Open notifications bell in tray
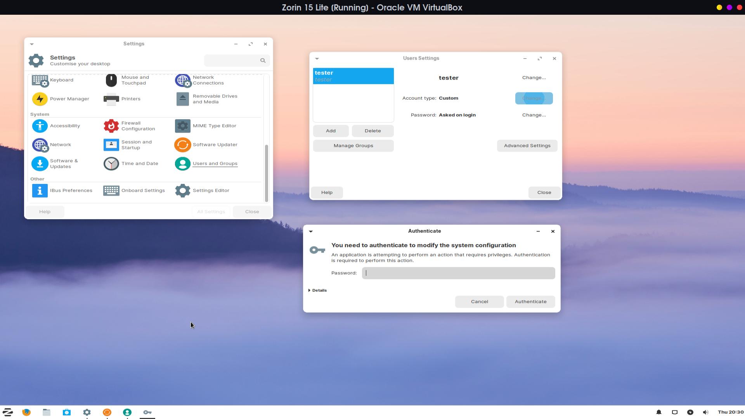Viewport: 745px width, 419px height. [x=658, y=412]
